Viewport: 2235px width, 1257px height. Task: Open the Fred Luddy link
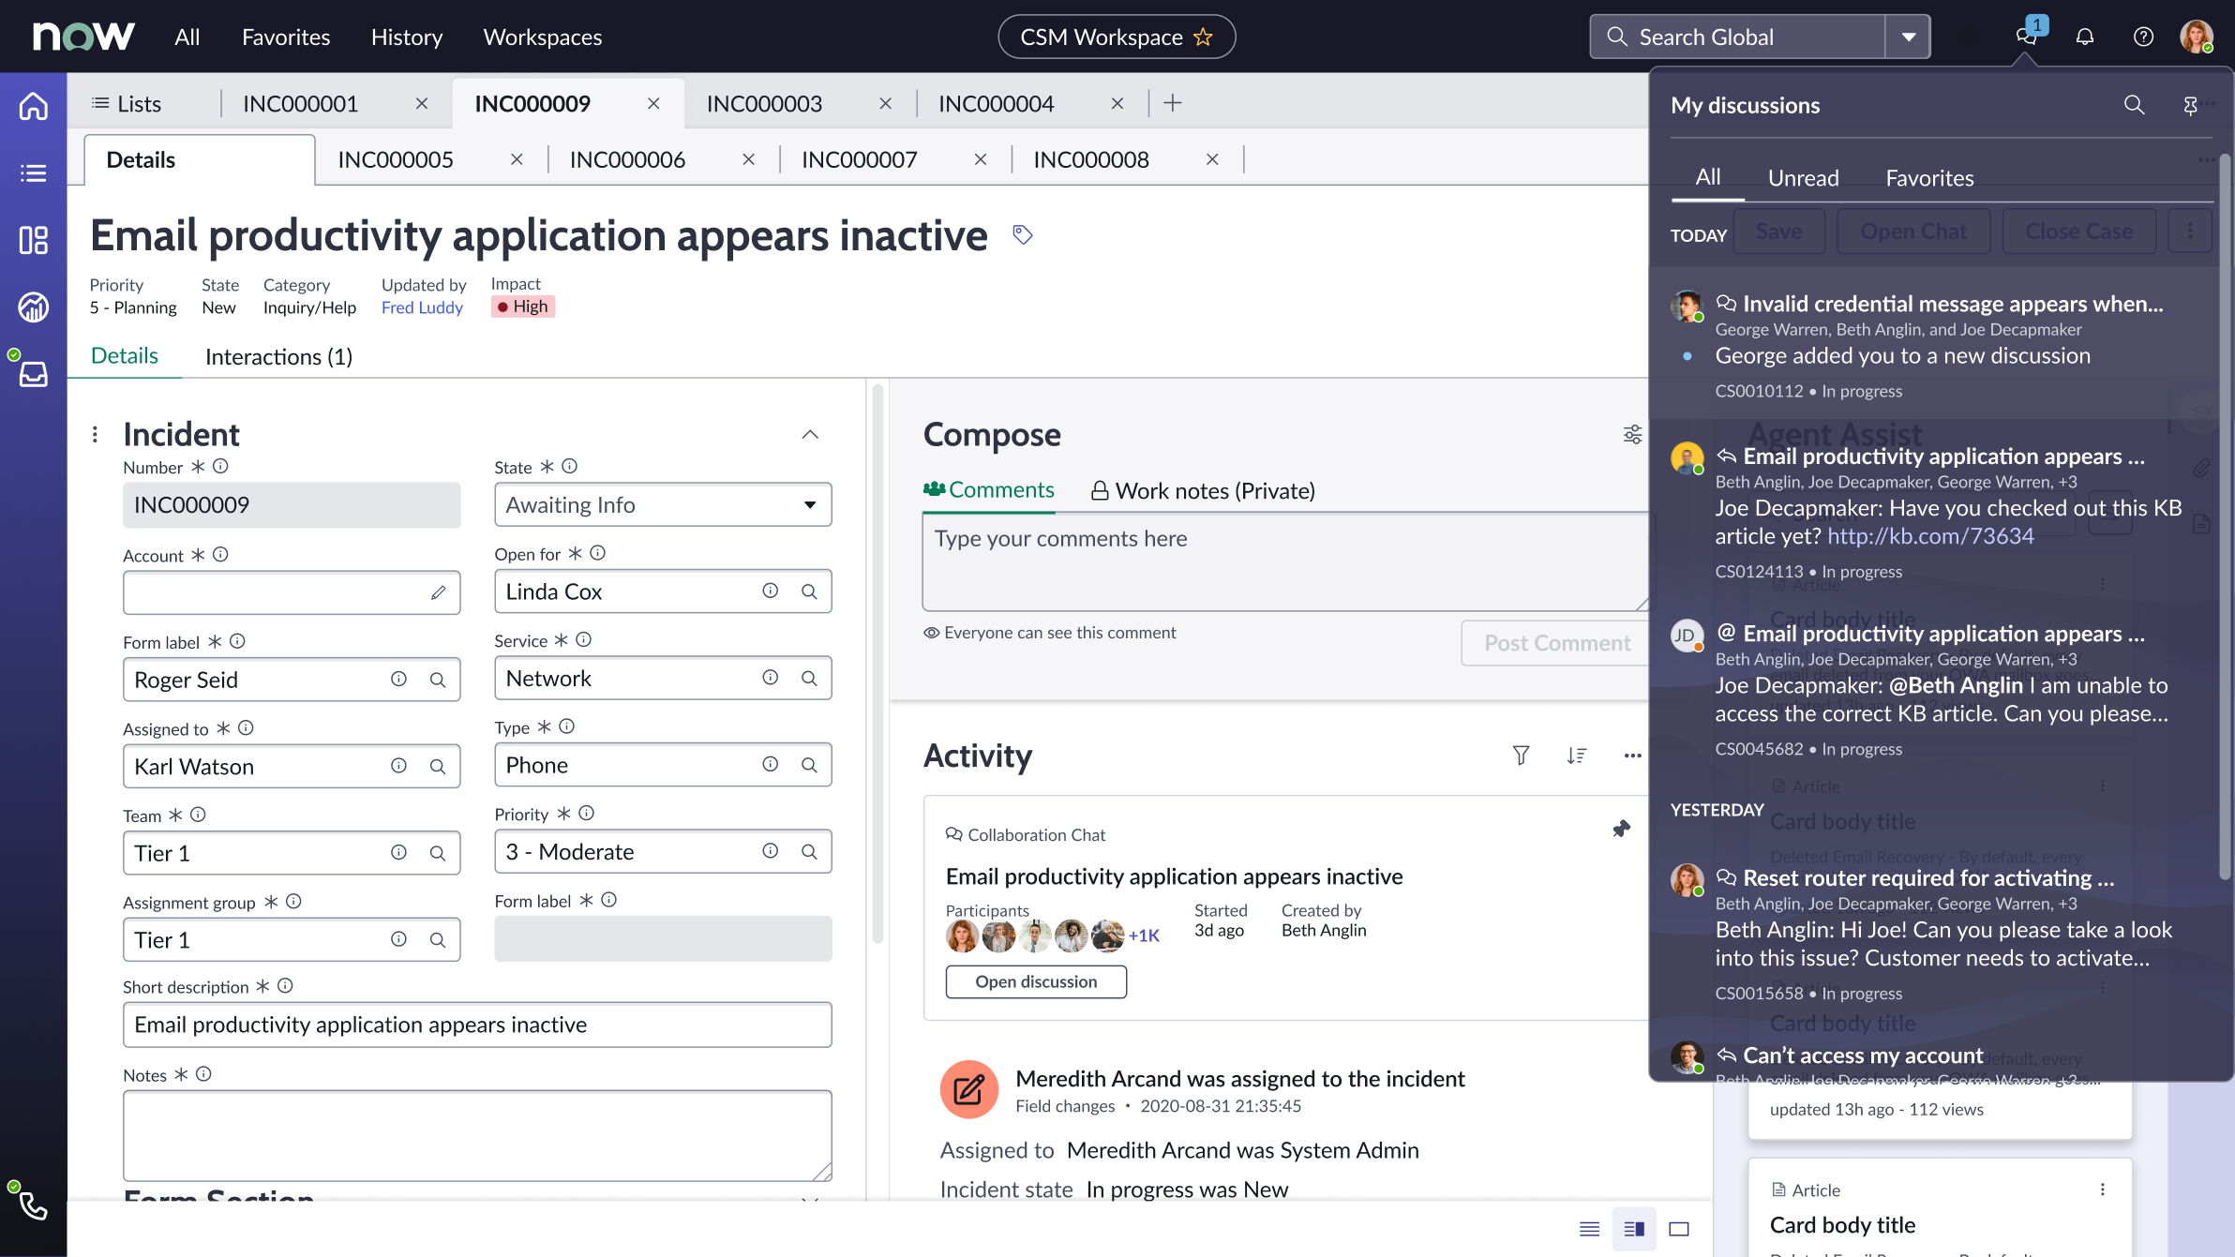(422, 307)
